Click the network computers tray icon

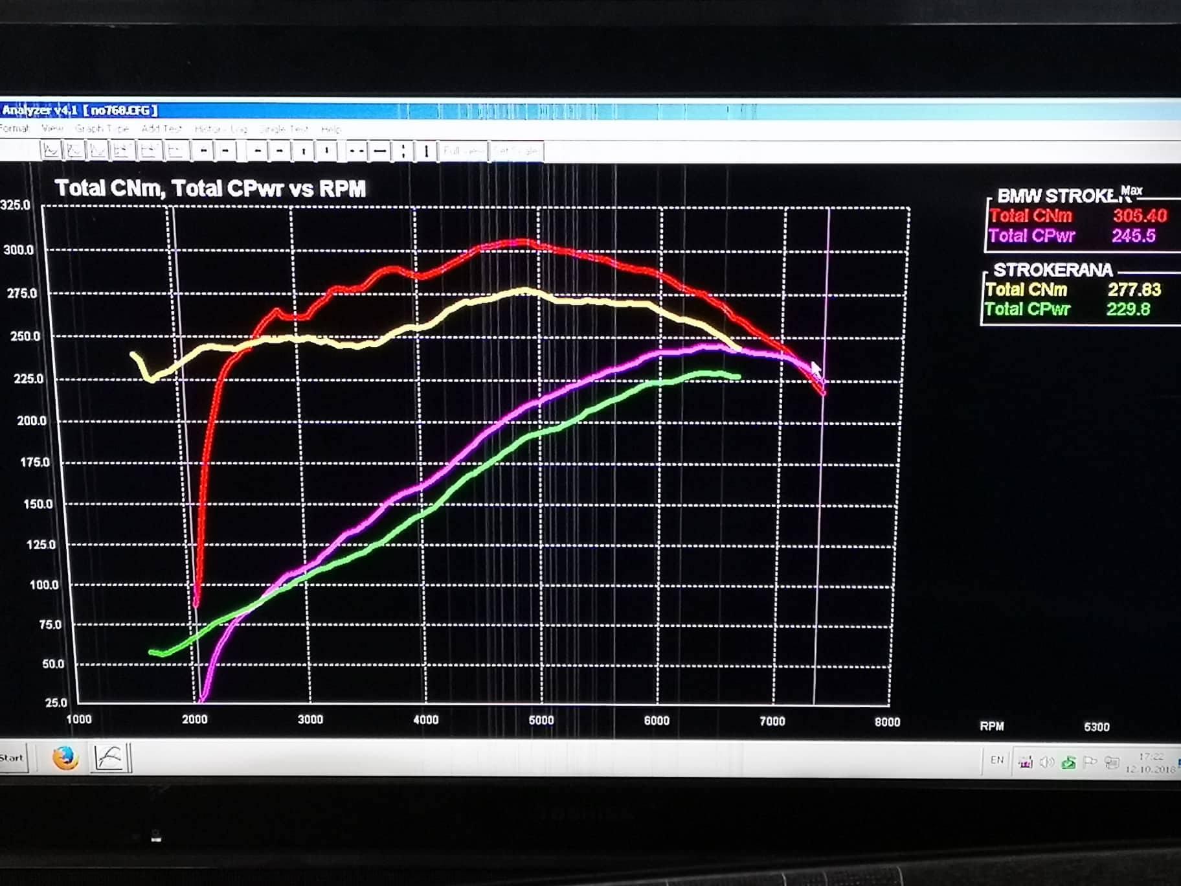1112,762
